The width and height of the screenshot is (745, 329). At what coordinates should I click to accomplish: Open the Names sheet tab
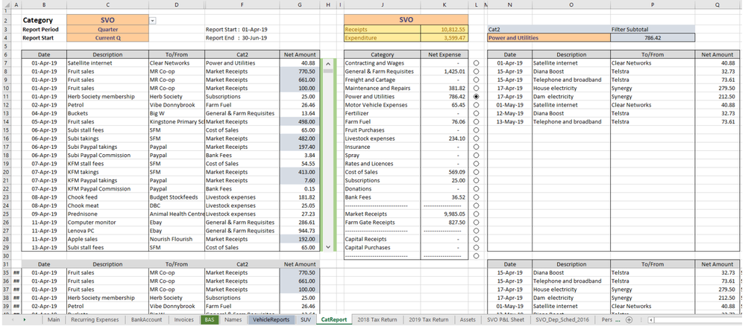pos(233,320)
